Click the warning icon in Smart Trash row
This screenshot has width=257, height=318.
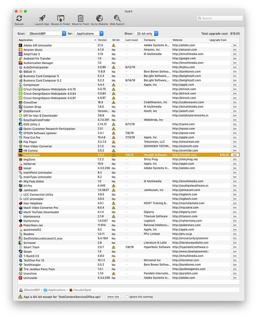click(x=114, y=247)
